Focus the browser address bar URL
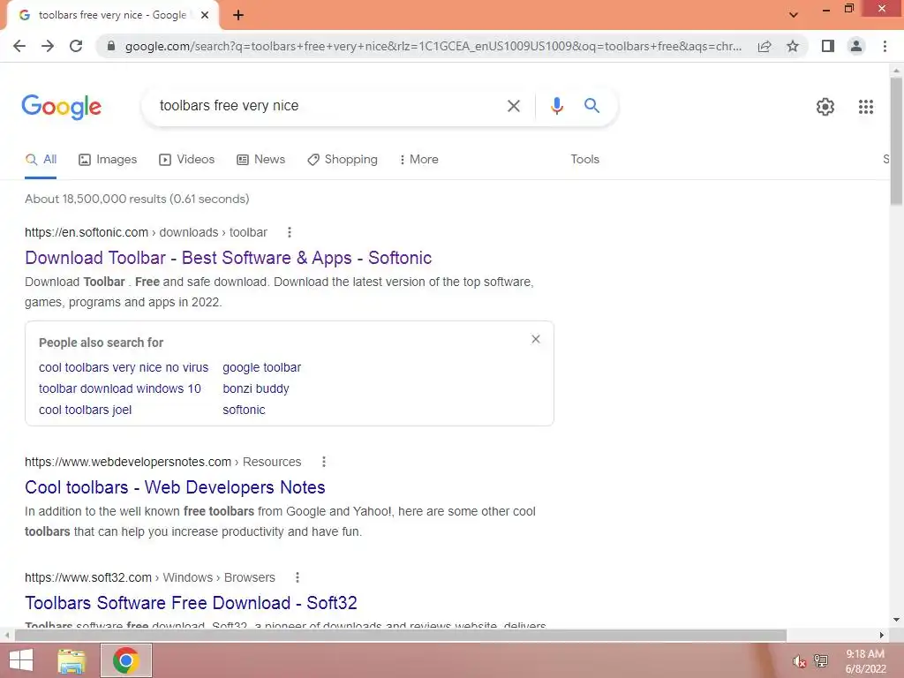 coord(433,46)
